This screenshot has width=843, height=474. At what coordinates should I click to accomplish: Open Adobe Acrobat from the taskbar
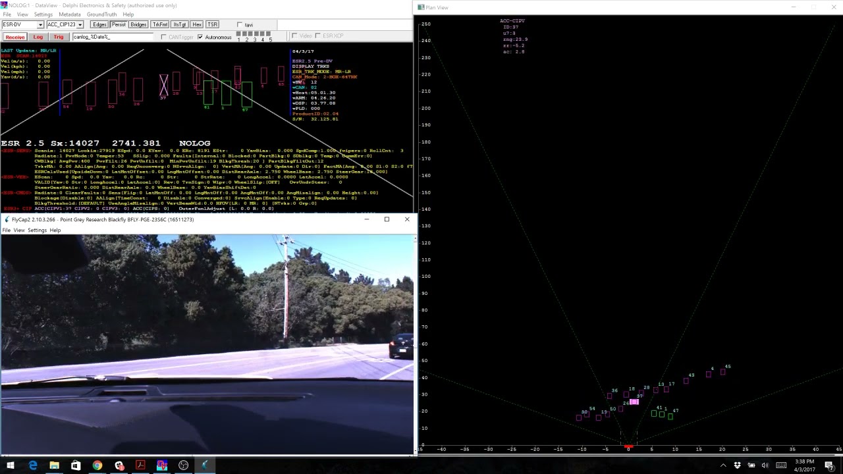(x=140, y=465)
